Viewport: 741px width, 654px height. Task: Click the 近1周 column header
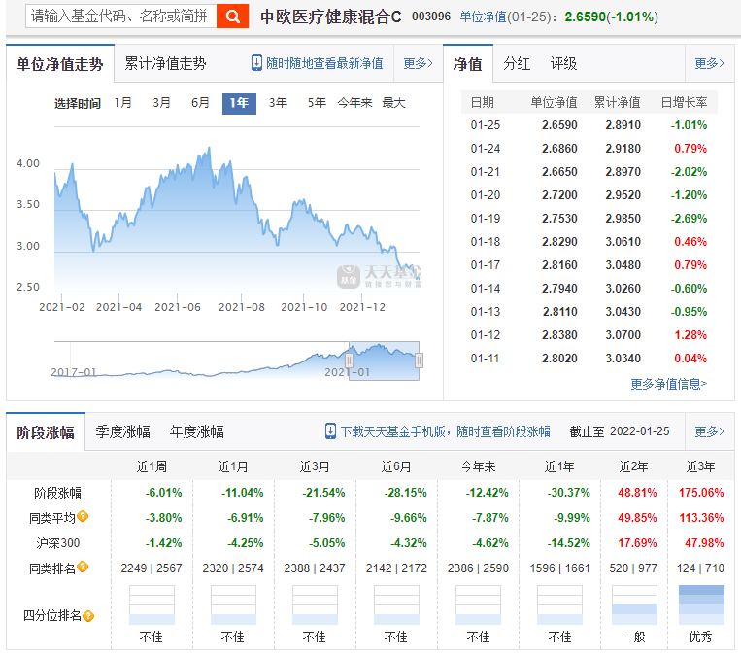point(152,466)
